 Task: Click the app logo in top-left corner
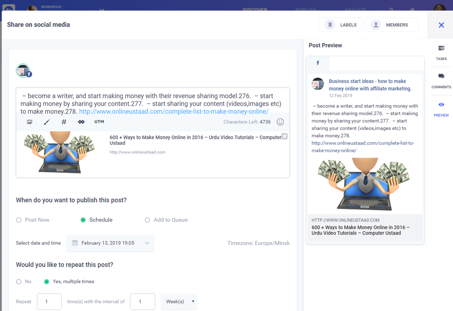[9, 9]
